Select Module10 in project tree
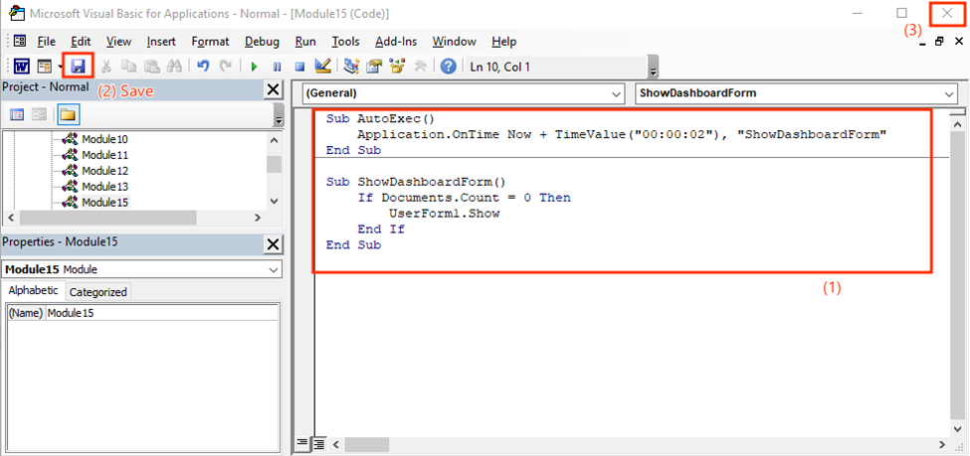The height and width of the screenshot is (456, 970). [x=104, y=139]
